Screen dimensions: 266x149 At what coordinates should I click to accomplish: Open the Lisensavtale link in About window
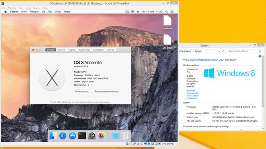click(104, 102)
